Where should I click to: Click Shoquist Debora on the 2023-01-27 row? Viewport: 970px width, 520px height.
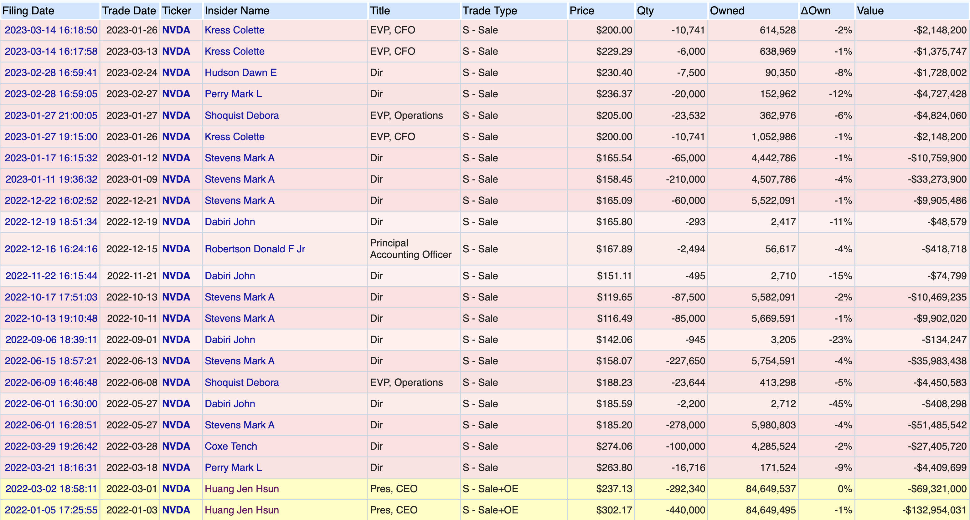(241, 115)
